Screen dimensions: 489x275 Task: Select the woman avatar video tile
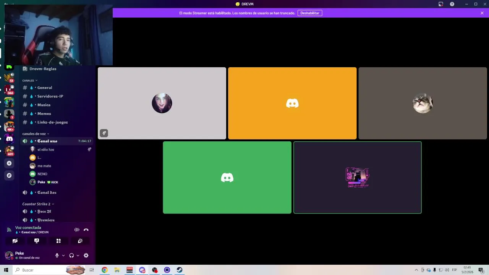tap(162, 103)
